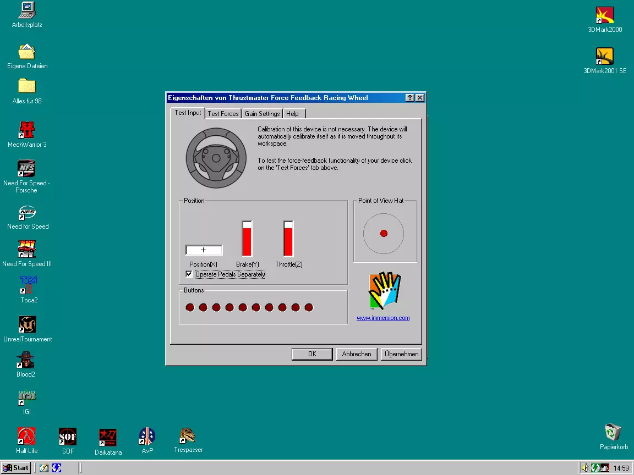The height and width of the screenshot is (475, 634).
Task: Click the Half-Life desktop shortcut
Action: click(x=26, y=436)
